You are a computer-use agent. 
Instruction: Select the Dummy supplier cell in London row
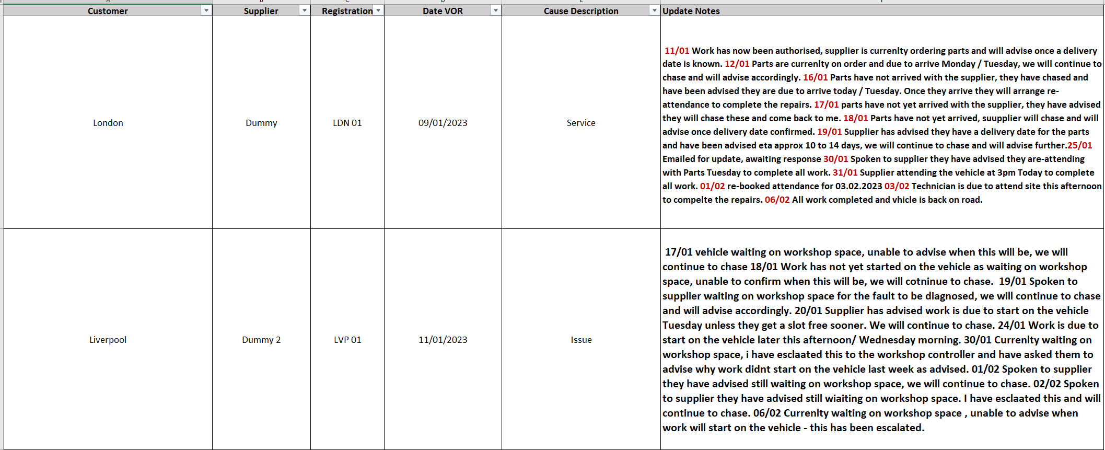[261, 122]
